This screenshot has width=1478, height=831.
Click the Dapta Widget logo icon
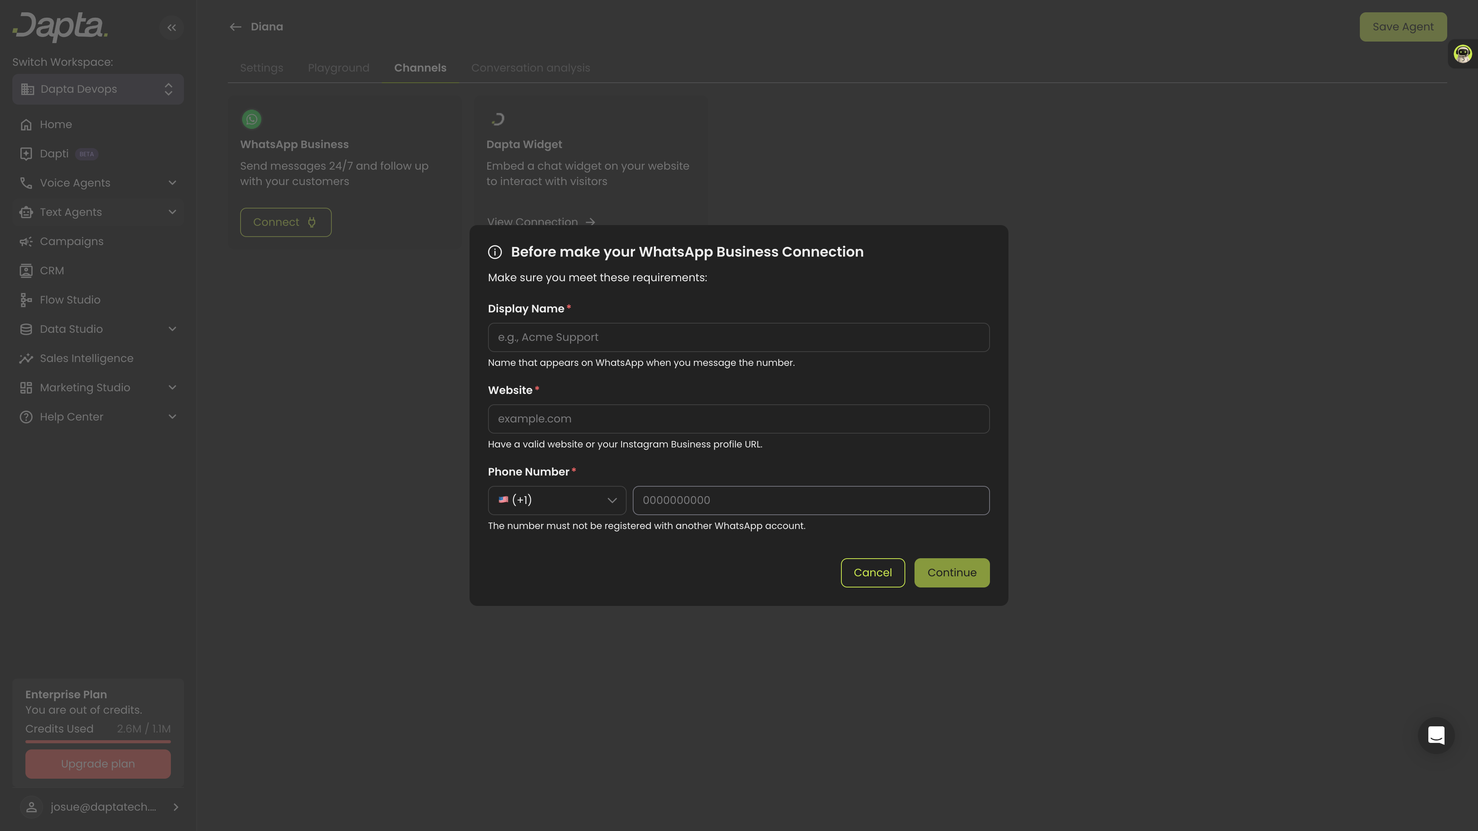click(x=497, y=119)
